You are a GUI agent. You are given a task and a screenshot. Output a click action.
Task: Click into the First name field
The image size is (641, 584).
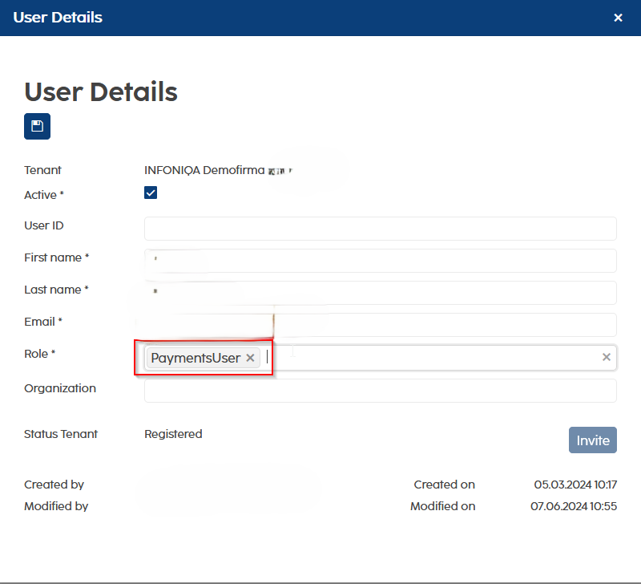[380, 261]
